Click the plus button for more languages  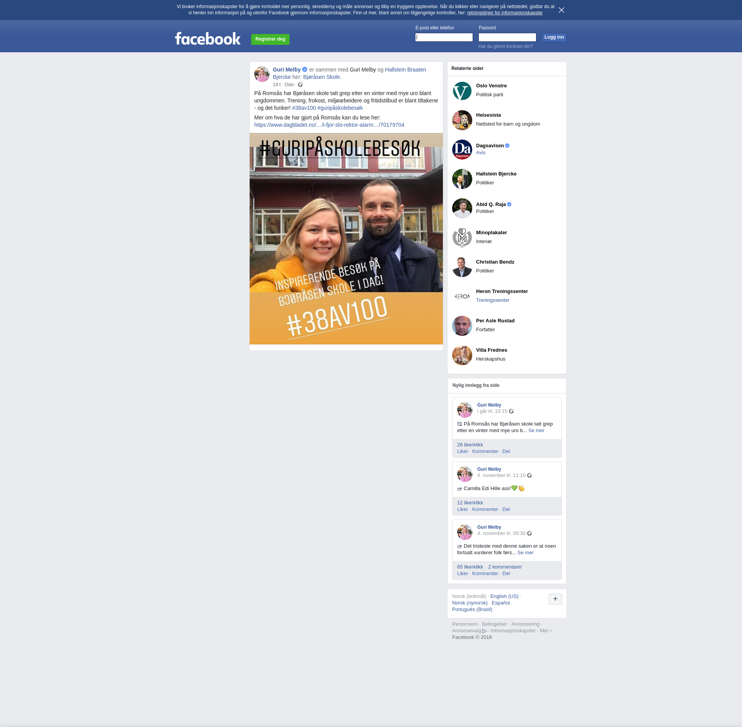[x=555, y=599]
